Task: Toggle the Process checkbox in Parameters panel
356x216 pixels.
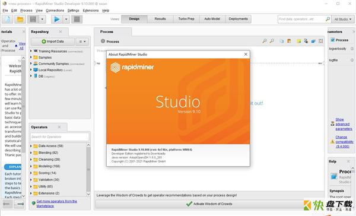Action: (x=333, y=40)
